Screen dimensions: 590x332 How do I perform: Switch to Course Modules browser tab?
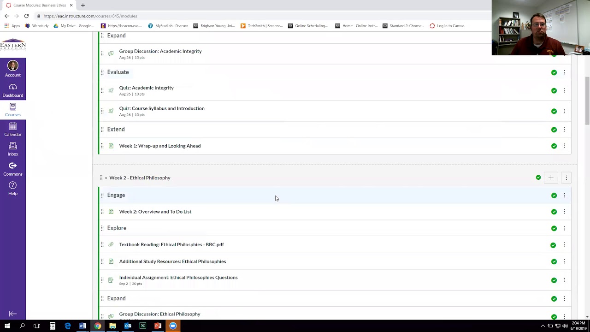pyautogui.click(x=39, y=5)
